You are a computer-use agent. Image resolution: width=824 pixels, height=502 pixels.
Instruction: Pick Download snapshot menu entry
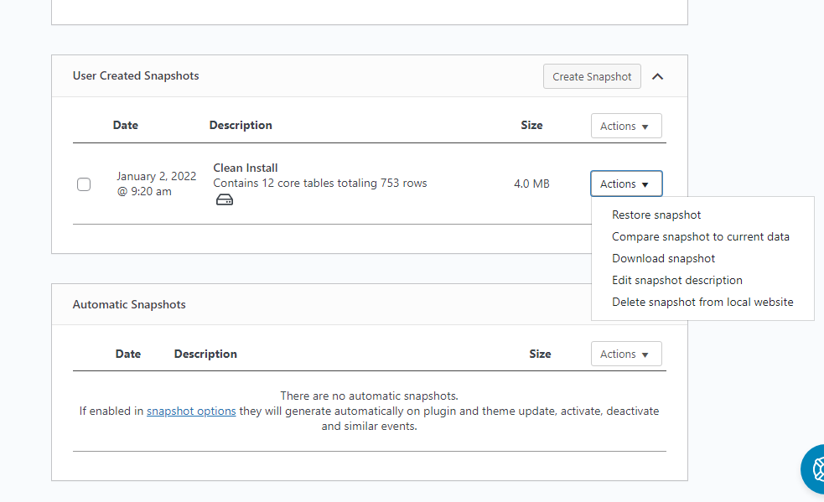coord(663,258)
